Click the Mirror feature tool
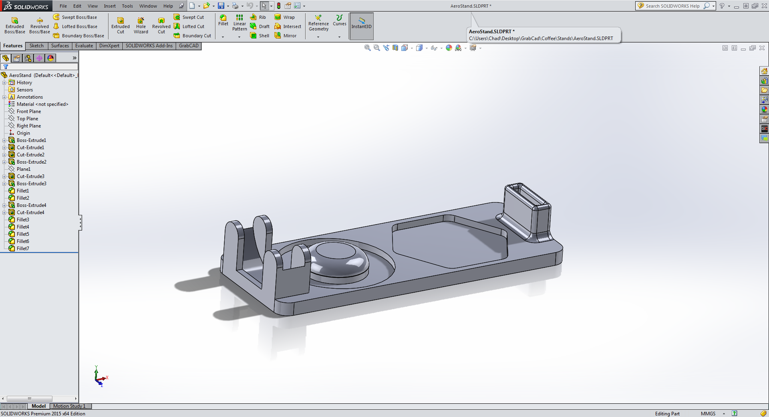The width and height of the screenshot is (769, 417). [x=286, y=36]
